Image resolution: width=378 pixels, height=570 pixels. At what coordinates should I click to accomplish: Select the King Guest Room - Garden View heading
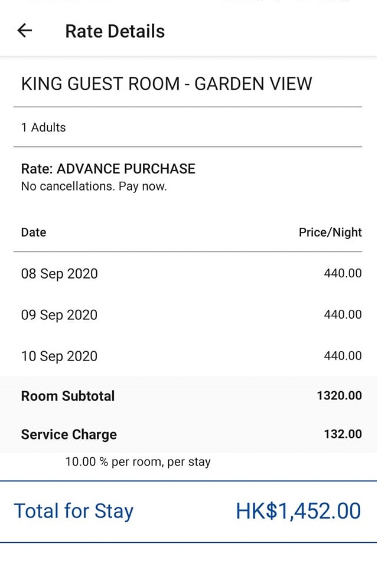coord(167,84)
